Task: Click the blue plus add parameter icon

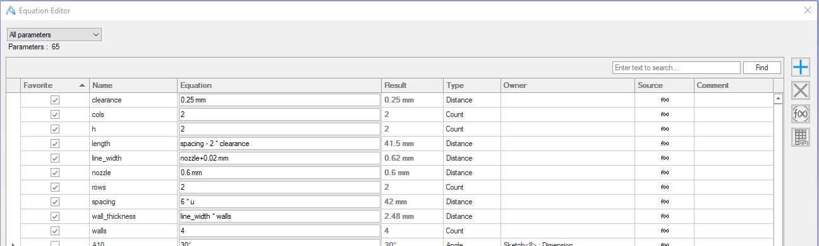Action: tap(801, 67)
